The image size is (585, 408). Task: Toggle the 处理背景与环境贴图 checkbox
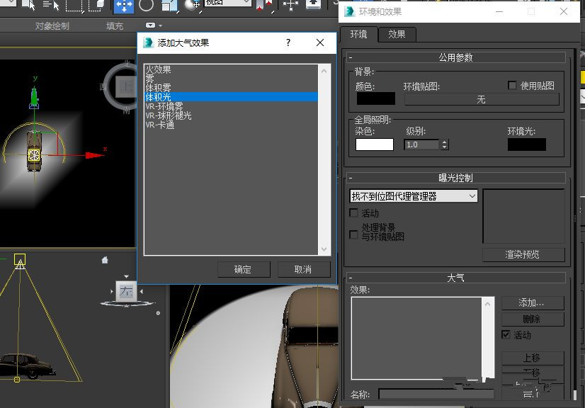coord(353,234)
